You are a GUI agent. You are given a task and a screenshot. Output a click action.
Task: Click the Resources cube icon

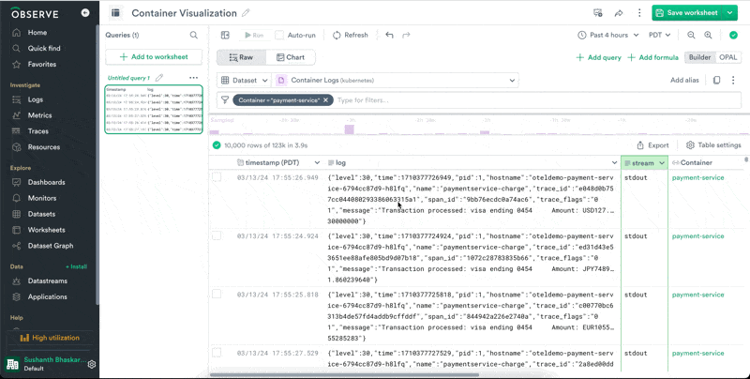point(16,147)
